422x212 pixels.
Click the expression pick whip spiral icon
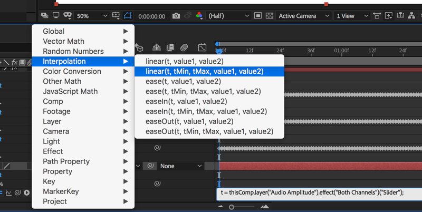157,184
